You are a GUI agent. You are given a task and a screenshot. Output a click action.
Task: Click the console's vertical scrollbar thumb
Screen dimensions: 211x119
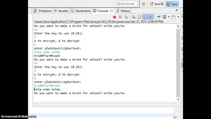click(x=178, y=63)
